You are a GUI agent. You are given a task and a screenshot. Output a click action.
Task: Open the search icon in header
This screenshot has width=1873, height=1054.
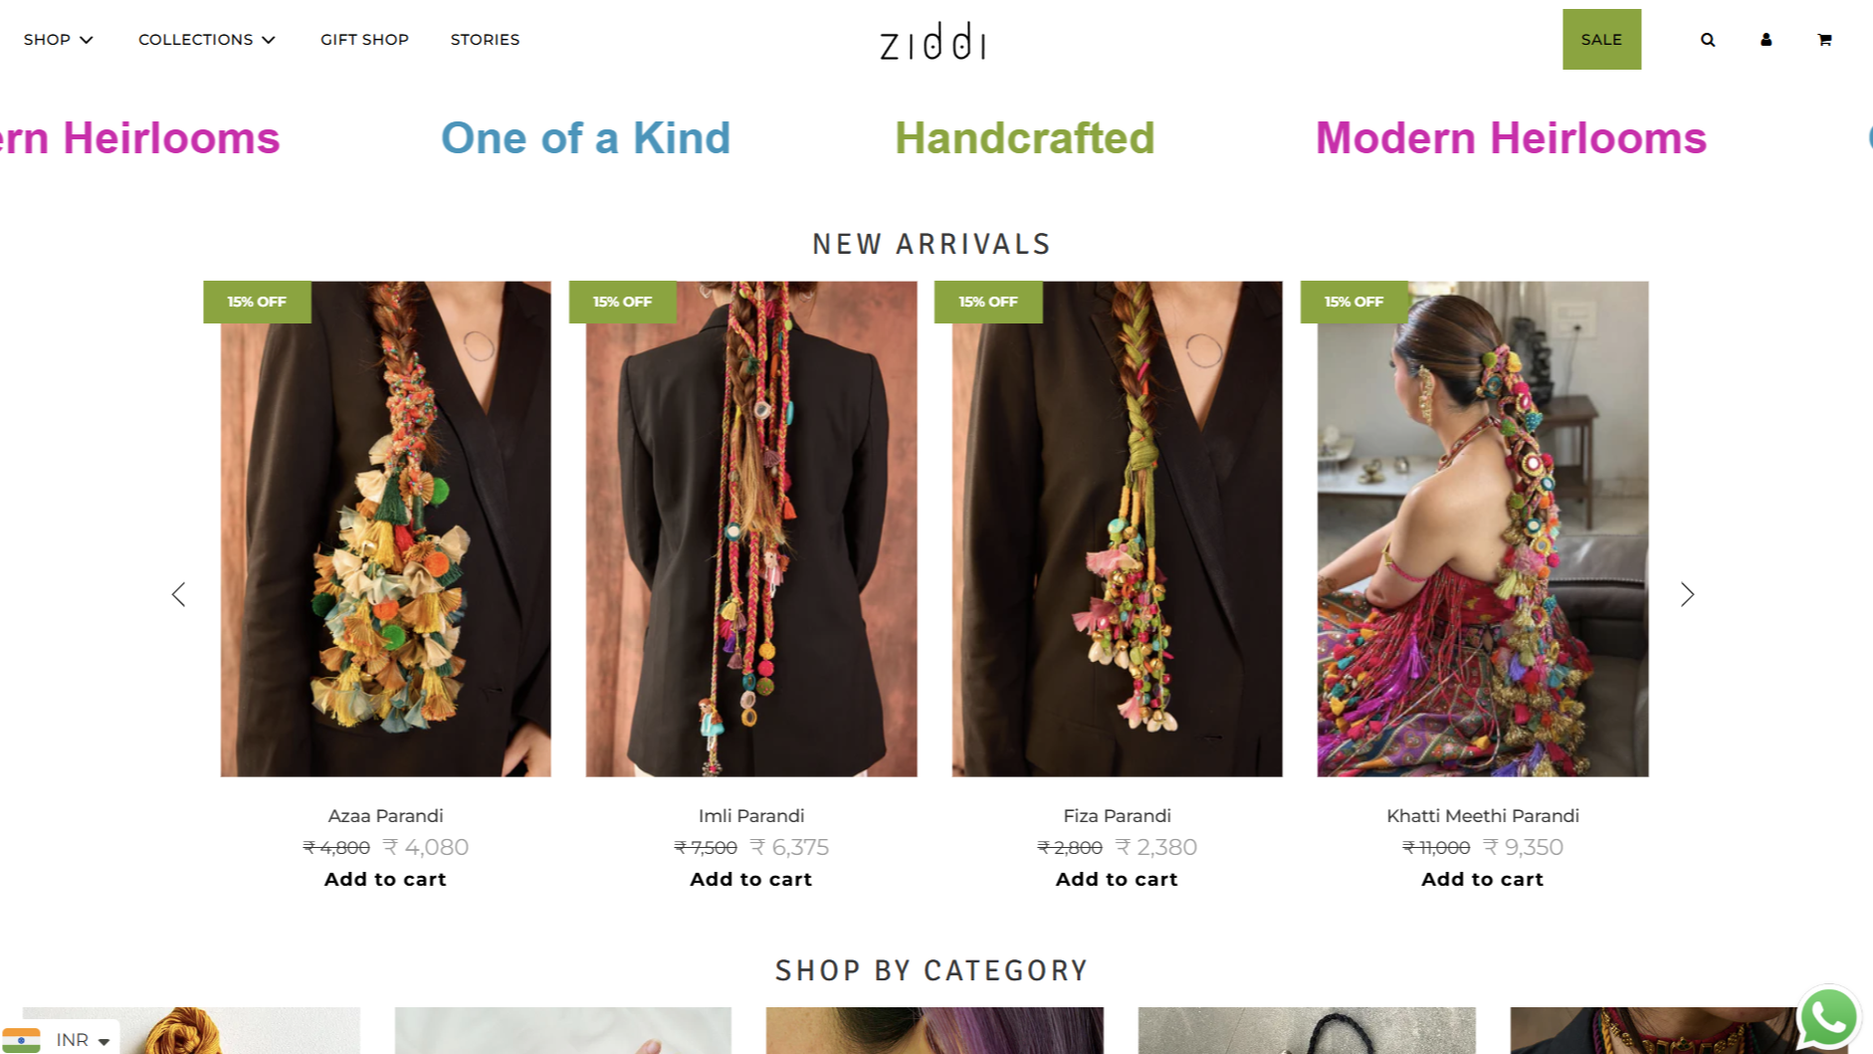(x=1708, y=40)
